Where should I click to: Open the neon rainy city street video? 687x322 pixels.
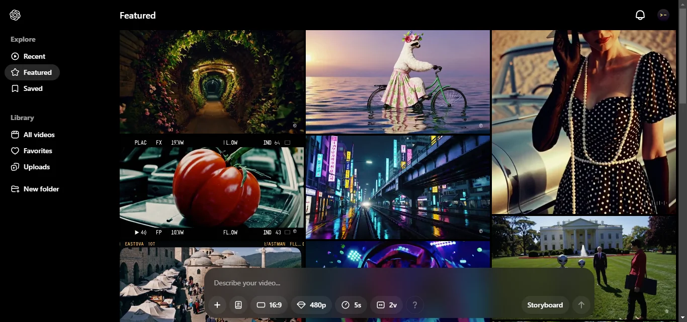click(x=398, y=187)
